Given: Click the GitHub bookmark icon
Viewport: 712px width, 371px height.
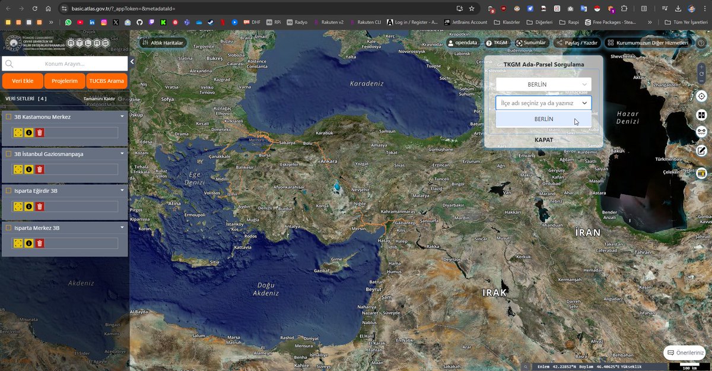Looking at the screenshot, I should [139, 22].
